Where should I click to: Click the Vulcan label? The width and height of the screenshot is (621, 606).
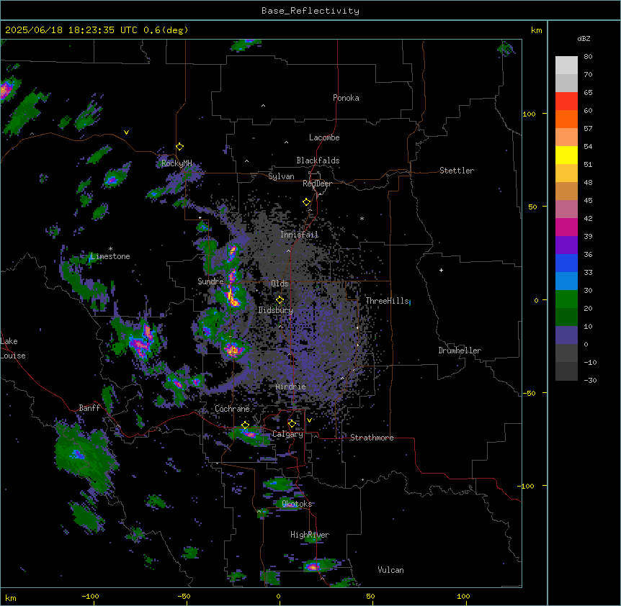(390, 570)
